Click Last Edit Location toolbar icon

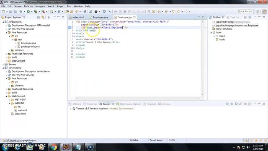click(174, 11)
